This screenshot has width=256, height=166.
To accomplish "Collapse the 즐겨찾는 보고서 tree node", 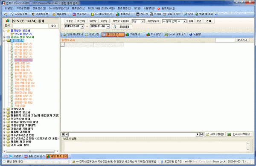I will [4, 31].
